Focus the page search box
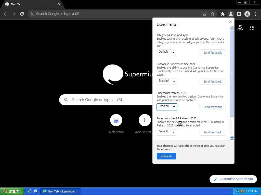261x195 pixels. (x=106, y=100)
